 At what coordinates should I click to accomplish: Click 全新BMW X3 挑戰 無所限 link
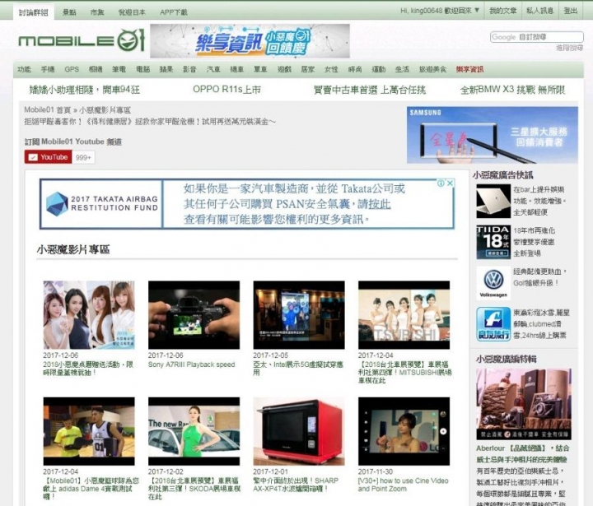tap(512, 90)
